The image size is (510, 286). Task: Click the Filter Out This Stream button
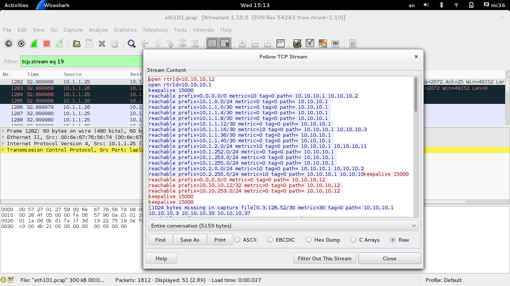point(324,258)
